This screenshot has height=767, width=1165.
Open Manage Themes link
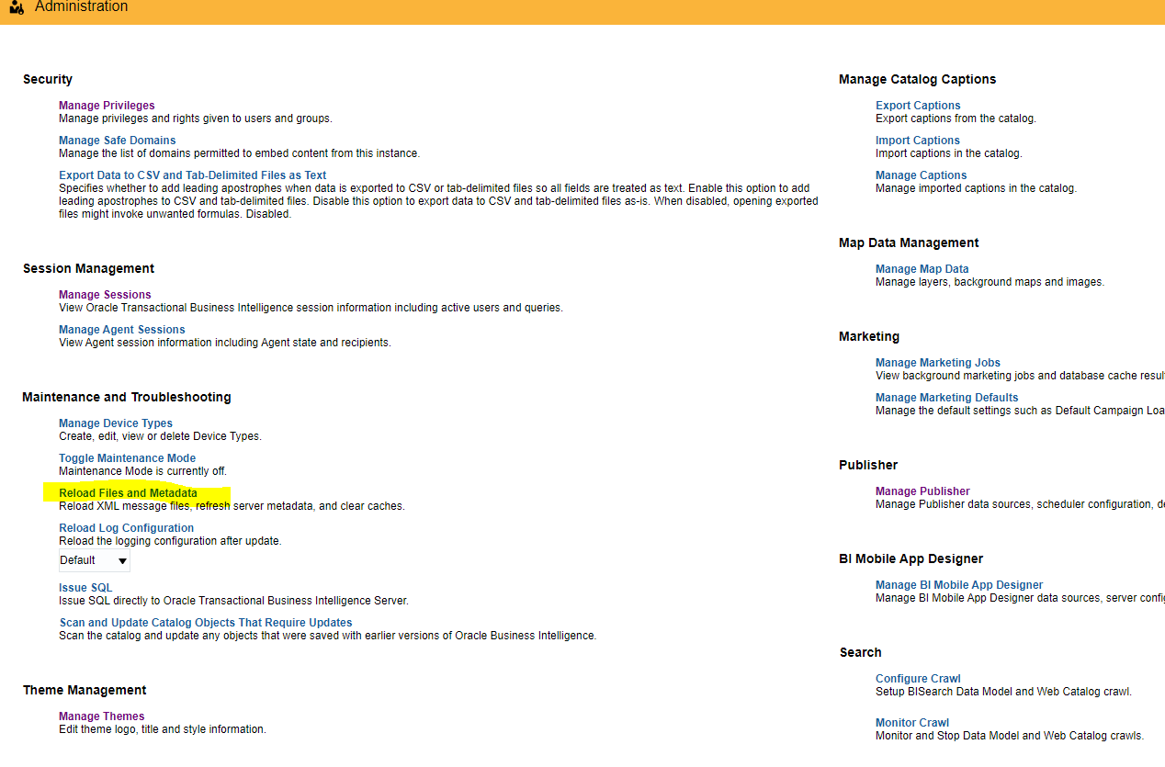[102, 716]
